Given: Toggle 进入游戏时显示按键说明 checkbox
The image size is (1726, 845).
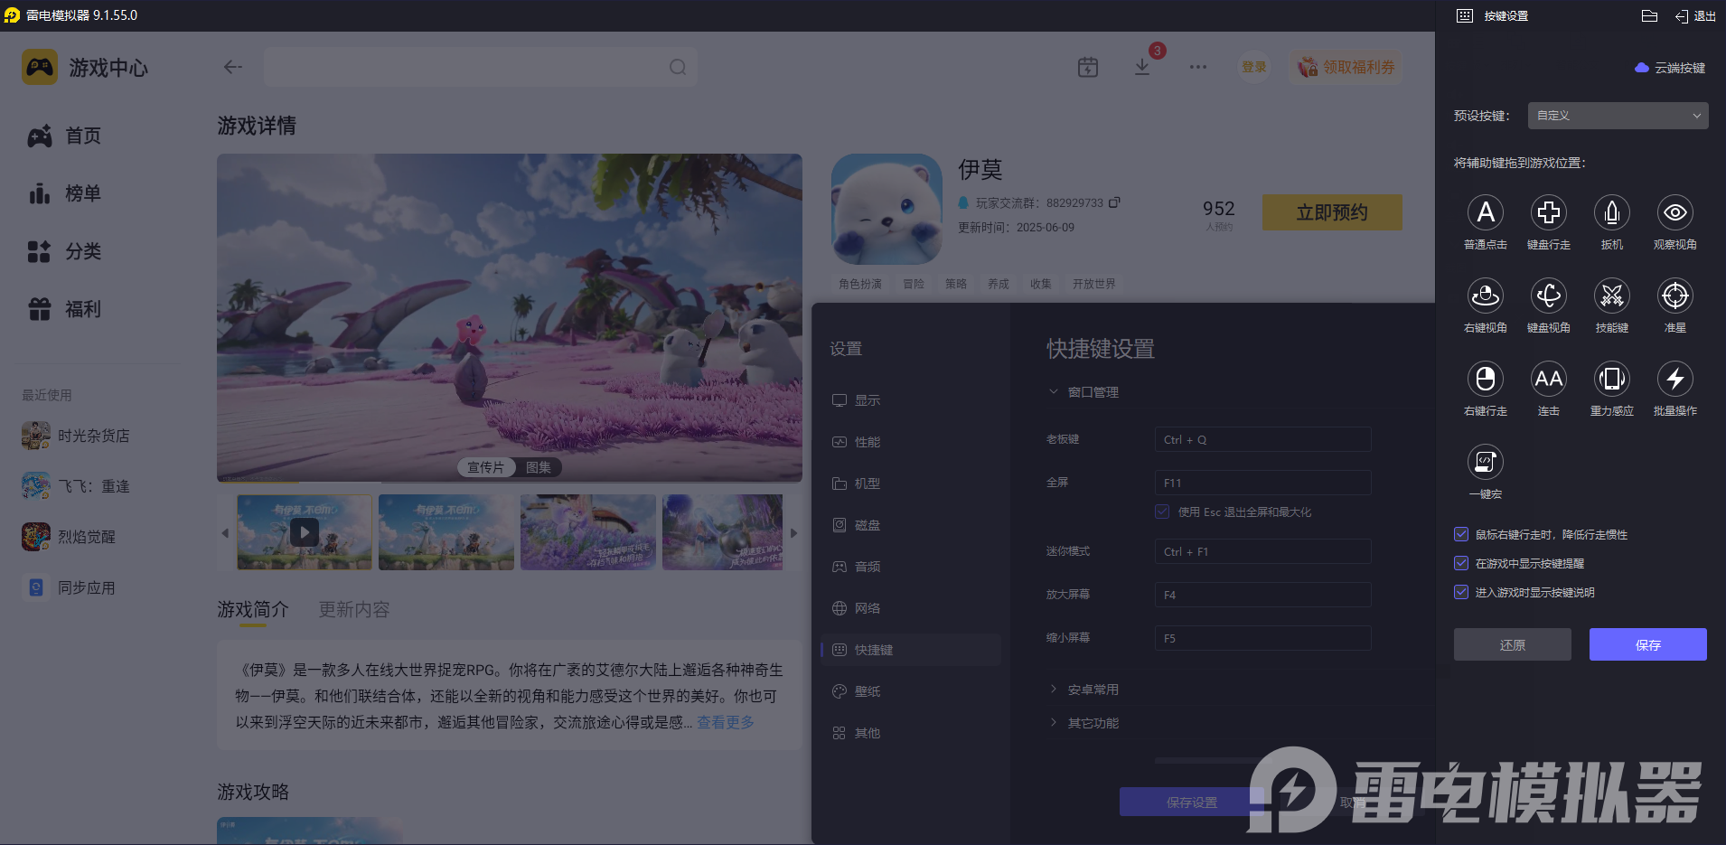Looking at the screenshot, I should tap(1461, 592).
